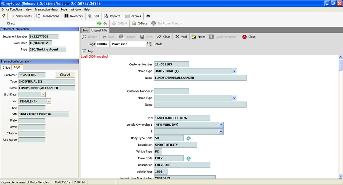This screenshot has width=343, height=185.
Task: Click the Q-Next button
Action: [x=120, y=23]
